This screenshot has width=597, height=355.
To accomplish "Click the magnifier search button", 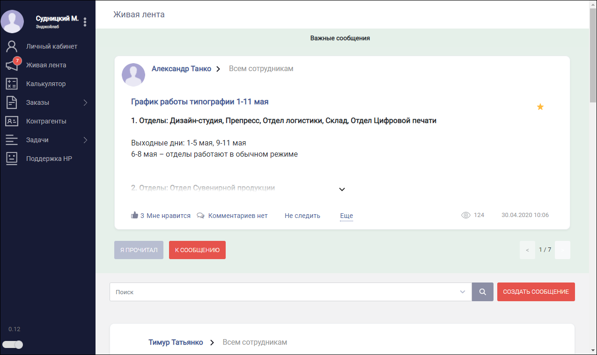I will (483, 292).
